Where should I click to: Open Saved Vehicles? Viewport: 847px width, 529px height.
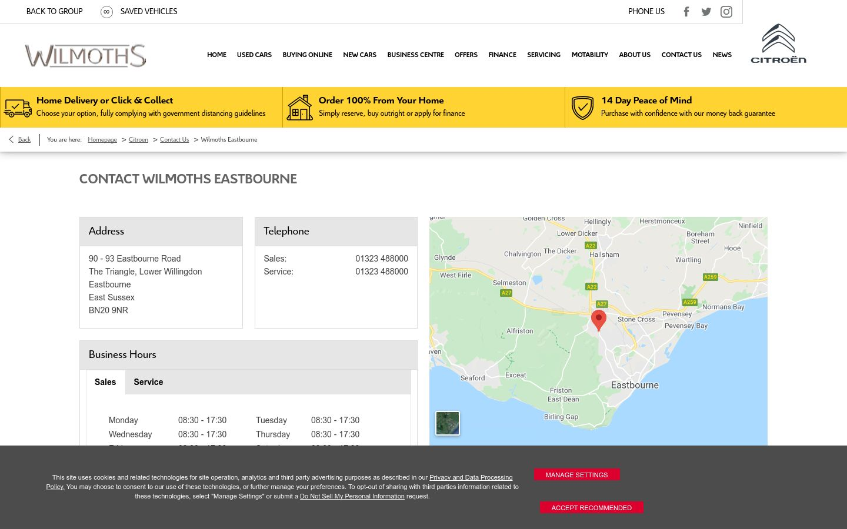click(149, 11)
